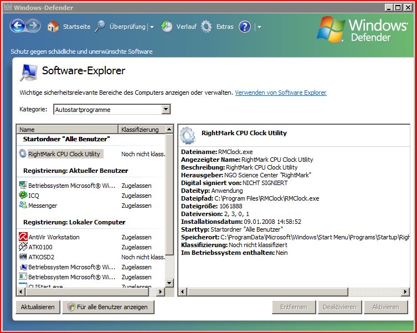Select the ATKOSD2 entry
The image size is (417, 333).
41,257
